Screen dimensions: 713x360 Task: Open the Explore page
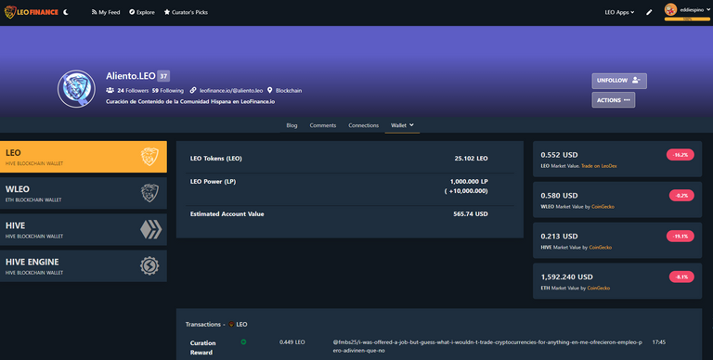[x=142, y=12]
